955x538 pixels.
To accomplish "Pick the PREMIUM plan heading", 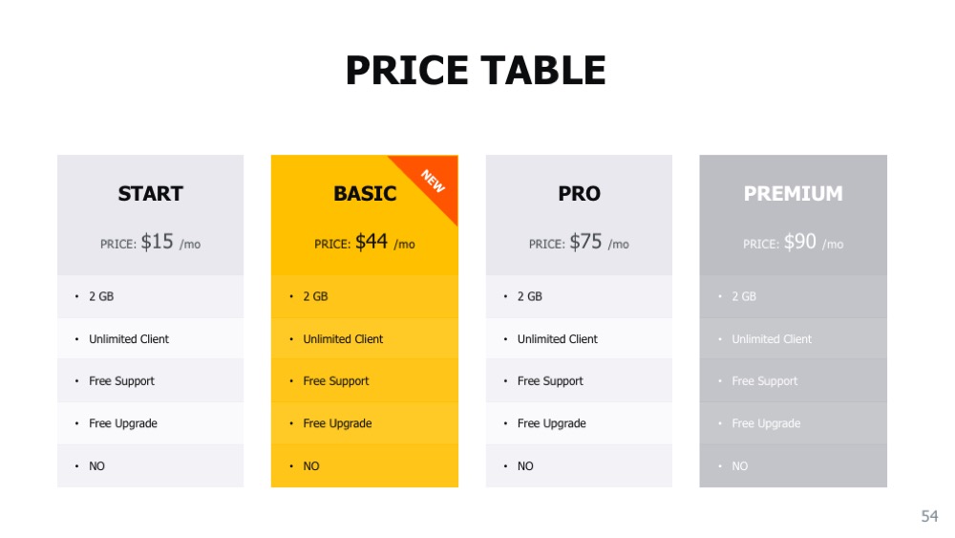I will click(x=793, y=194).
